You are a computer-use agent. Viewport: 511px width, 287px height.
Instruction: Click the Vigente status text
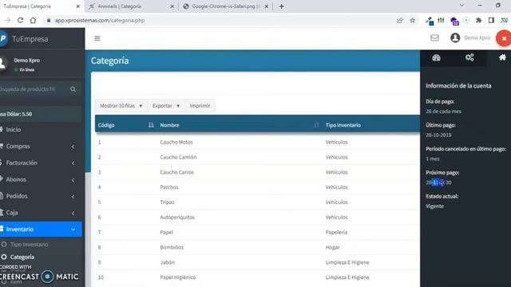coord(434,206)
